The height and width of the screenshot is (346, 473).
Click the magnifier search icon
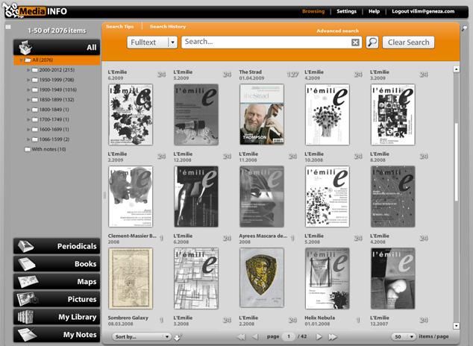click(x=372, y=43)
